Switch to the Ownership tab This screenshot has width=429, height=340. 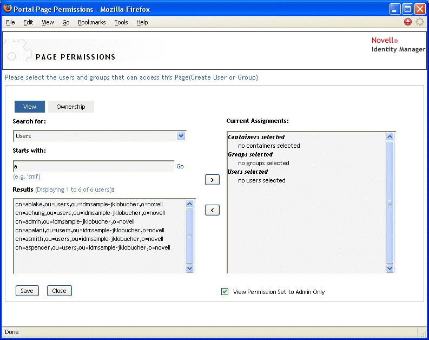(x=71, y=107)
